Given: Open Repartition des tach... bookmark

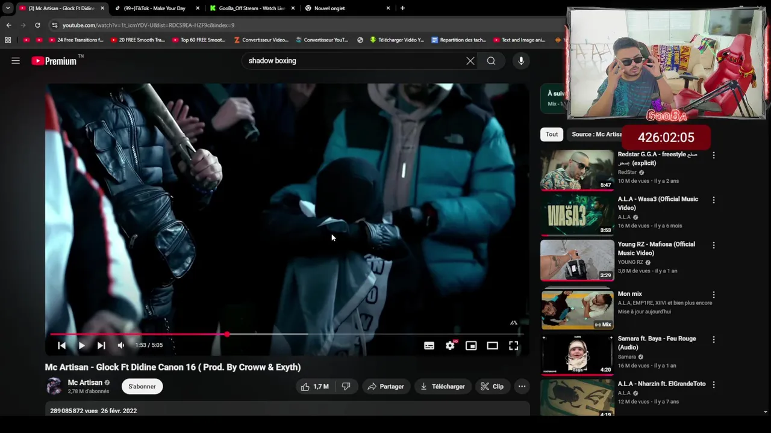Looking at the screenshot, I should point(458,40).
